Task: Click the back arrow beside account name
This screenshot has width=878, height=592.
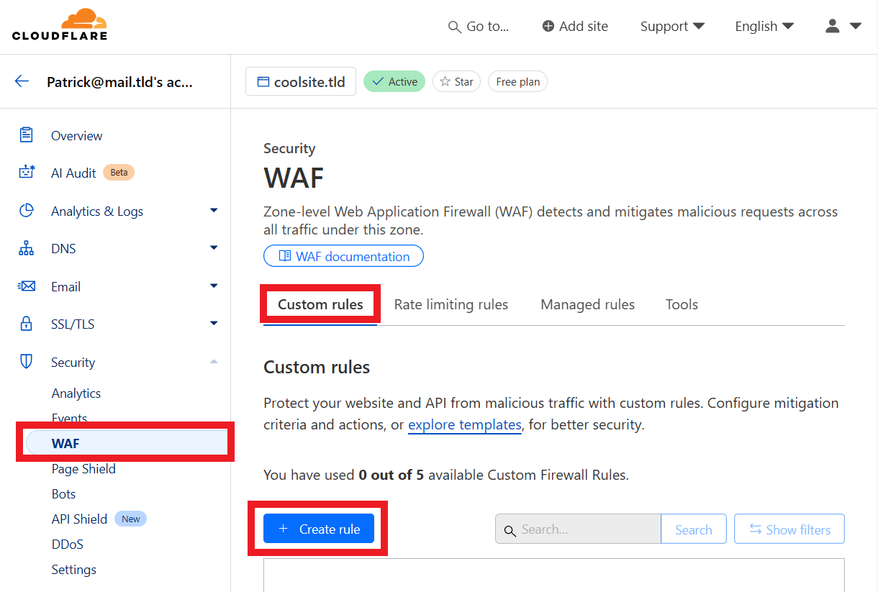Action: (22, 81)
